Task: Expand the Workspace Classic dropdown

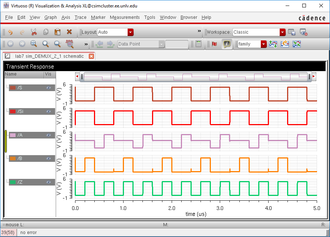Action: [x=283, y=32]
